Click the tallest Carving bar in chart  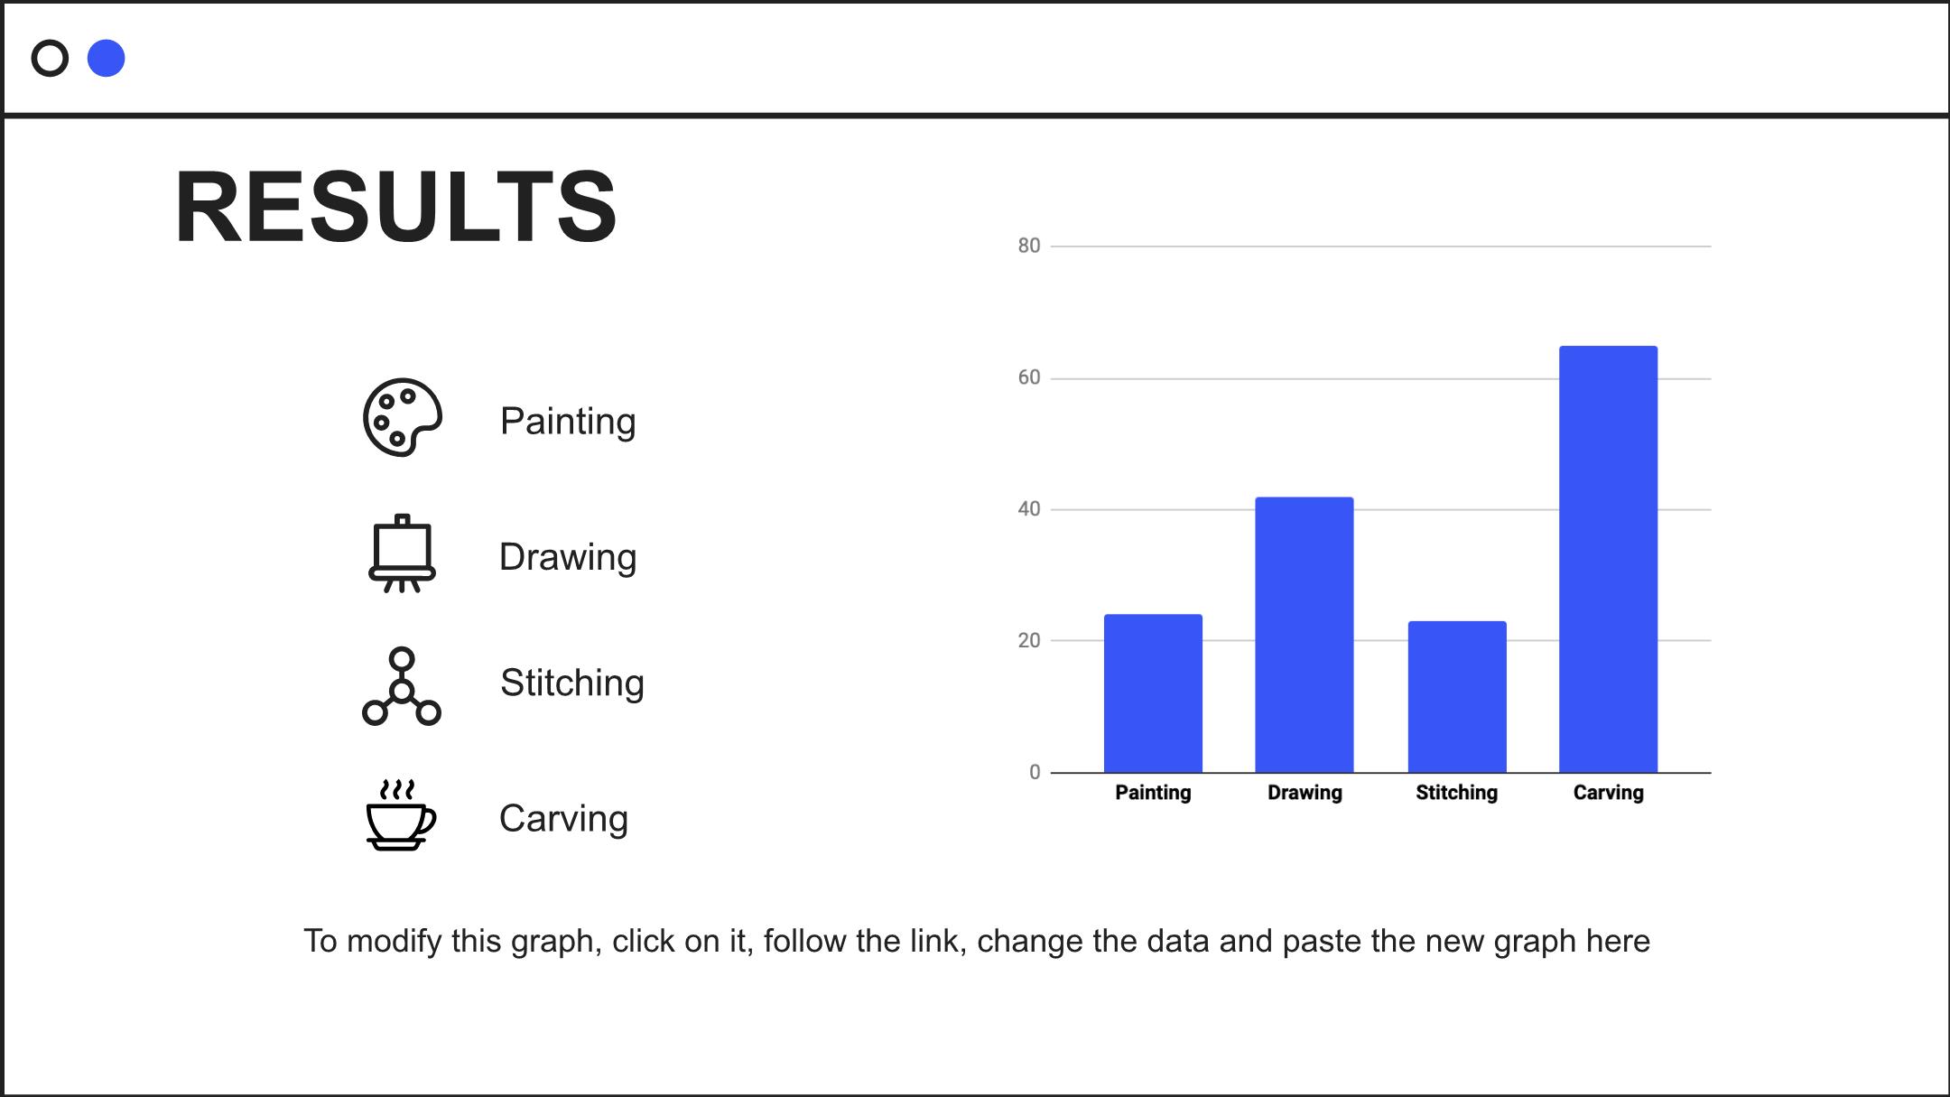[x=1608, y=559]
